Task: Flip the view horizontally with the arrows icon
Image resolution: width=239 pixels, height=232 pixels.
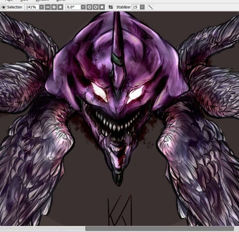Action: 111,7
